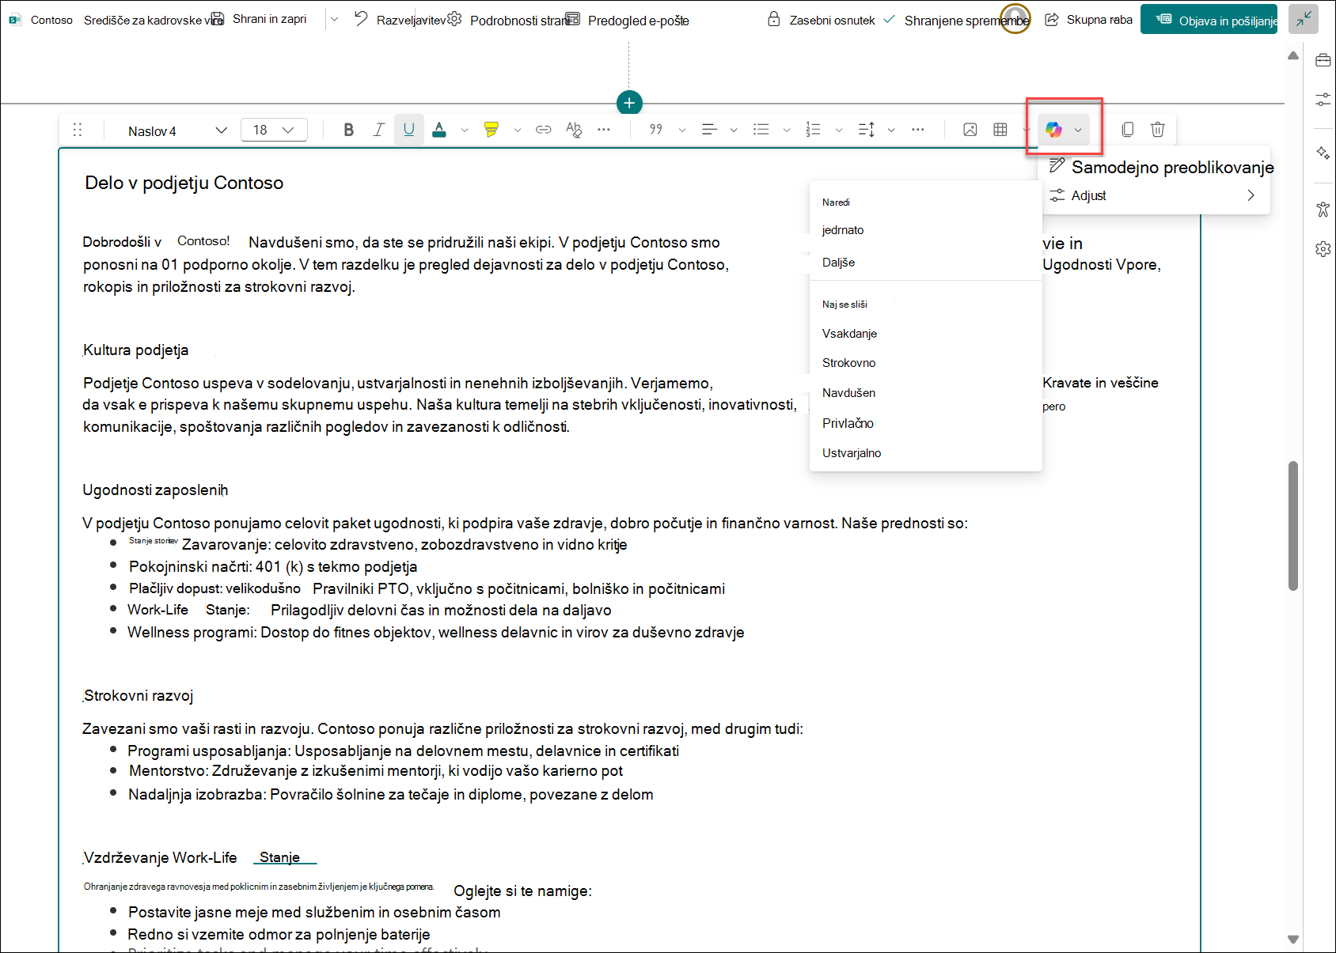Expand the bulleted list dropdown arrow
This screenshot has height=953, width=1336.
coord(787,130)
